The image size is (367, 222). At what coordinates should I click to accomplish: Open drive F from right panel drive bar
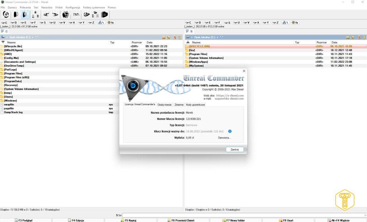pos(218,23)
